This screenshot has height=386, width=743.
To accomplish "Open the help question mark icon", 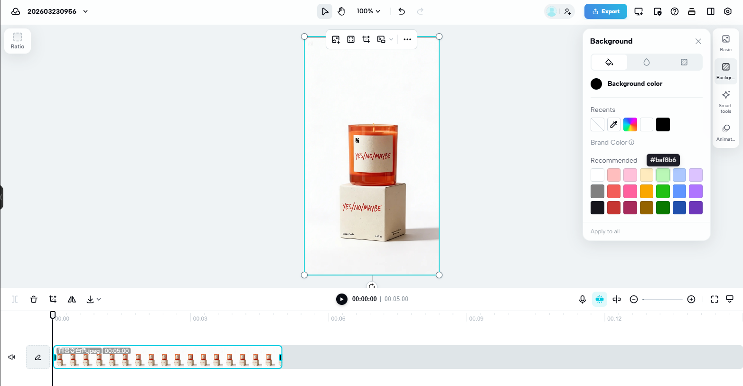I will 675,11.
